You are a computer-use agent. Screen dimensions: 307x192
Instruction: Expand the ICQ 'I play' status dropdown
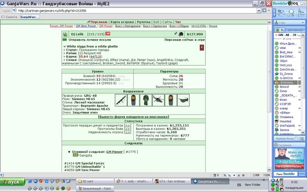(x=303, y=23)
